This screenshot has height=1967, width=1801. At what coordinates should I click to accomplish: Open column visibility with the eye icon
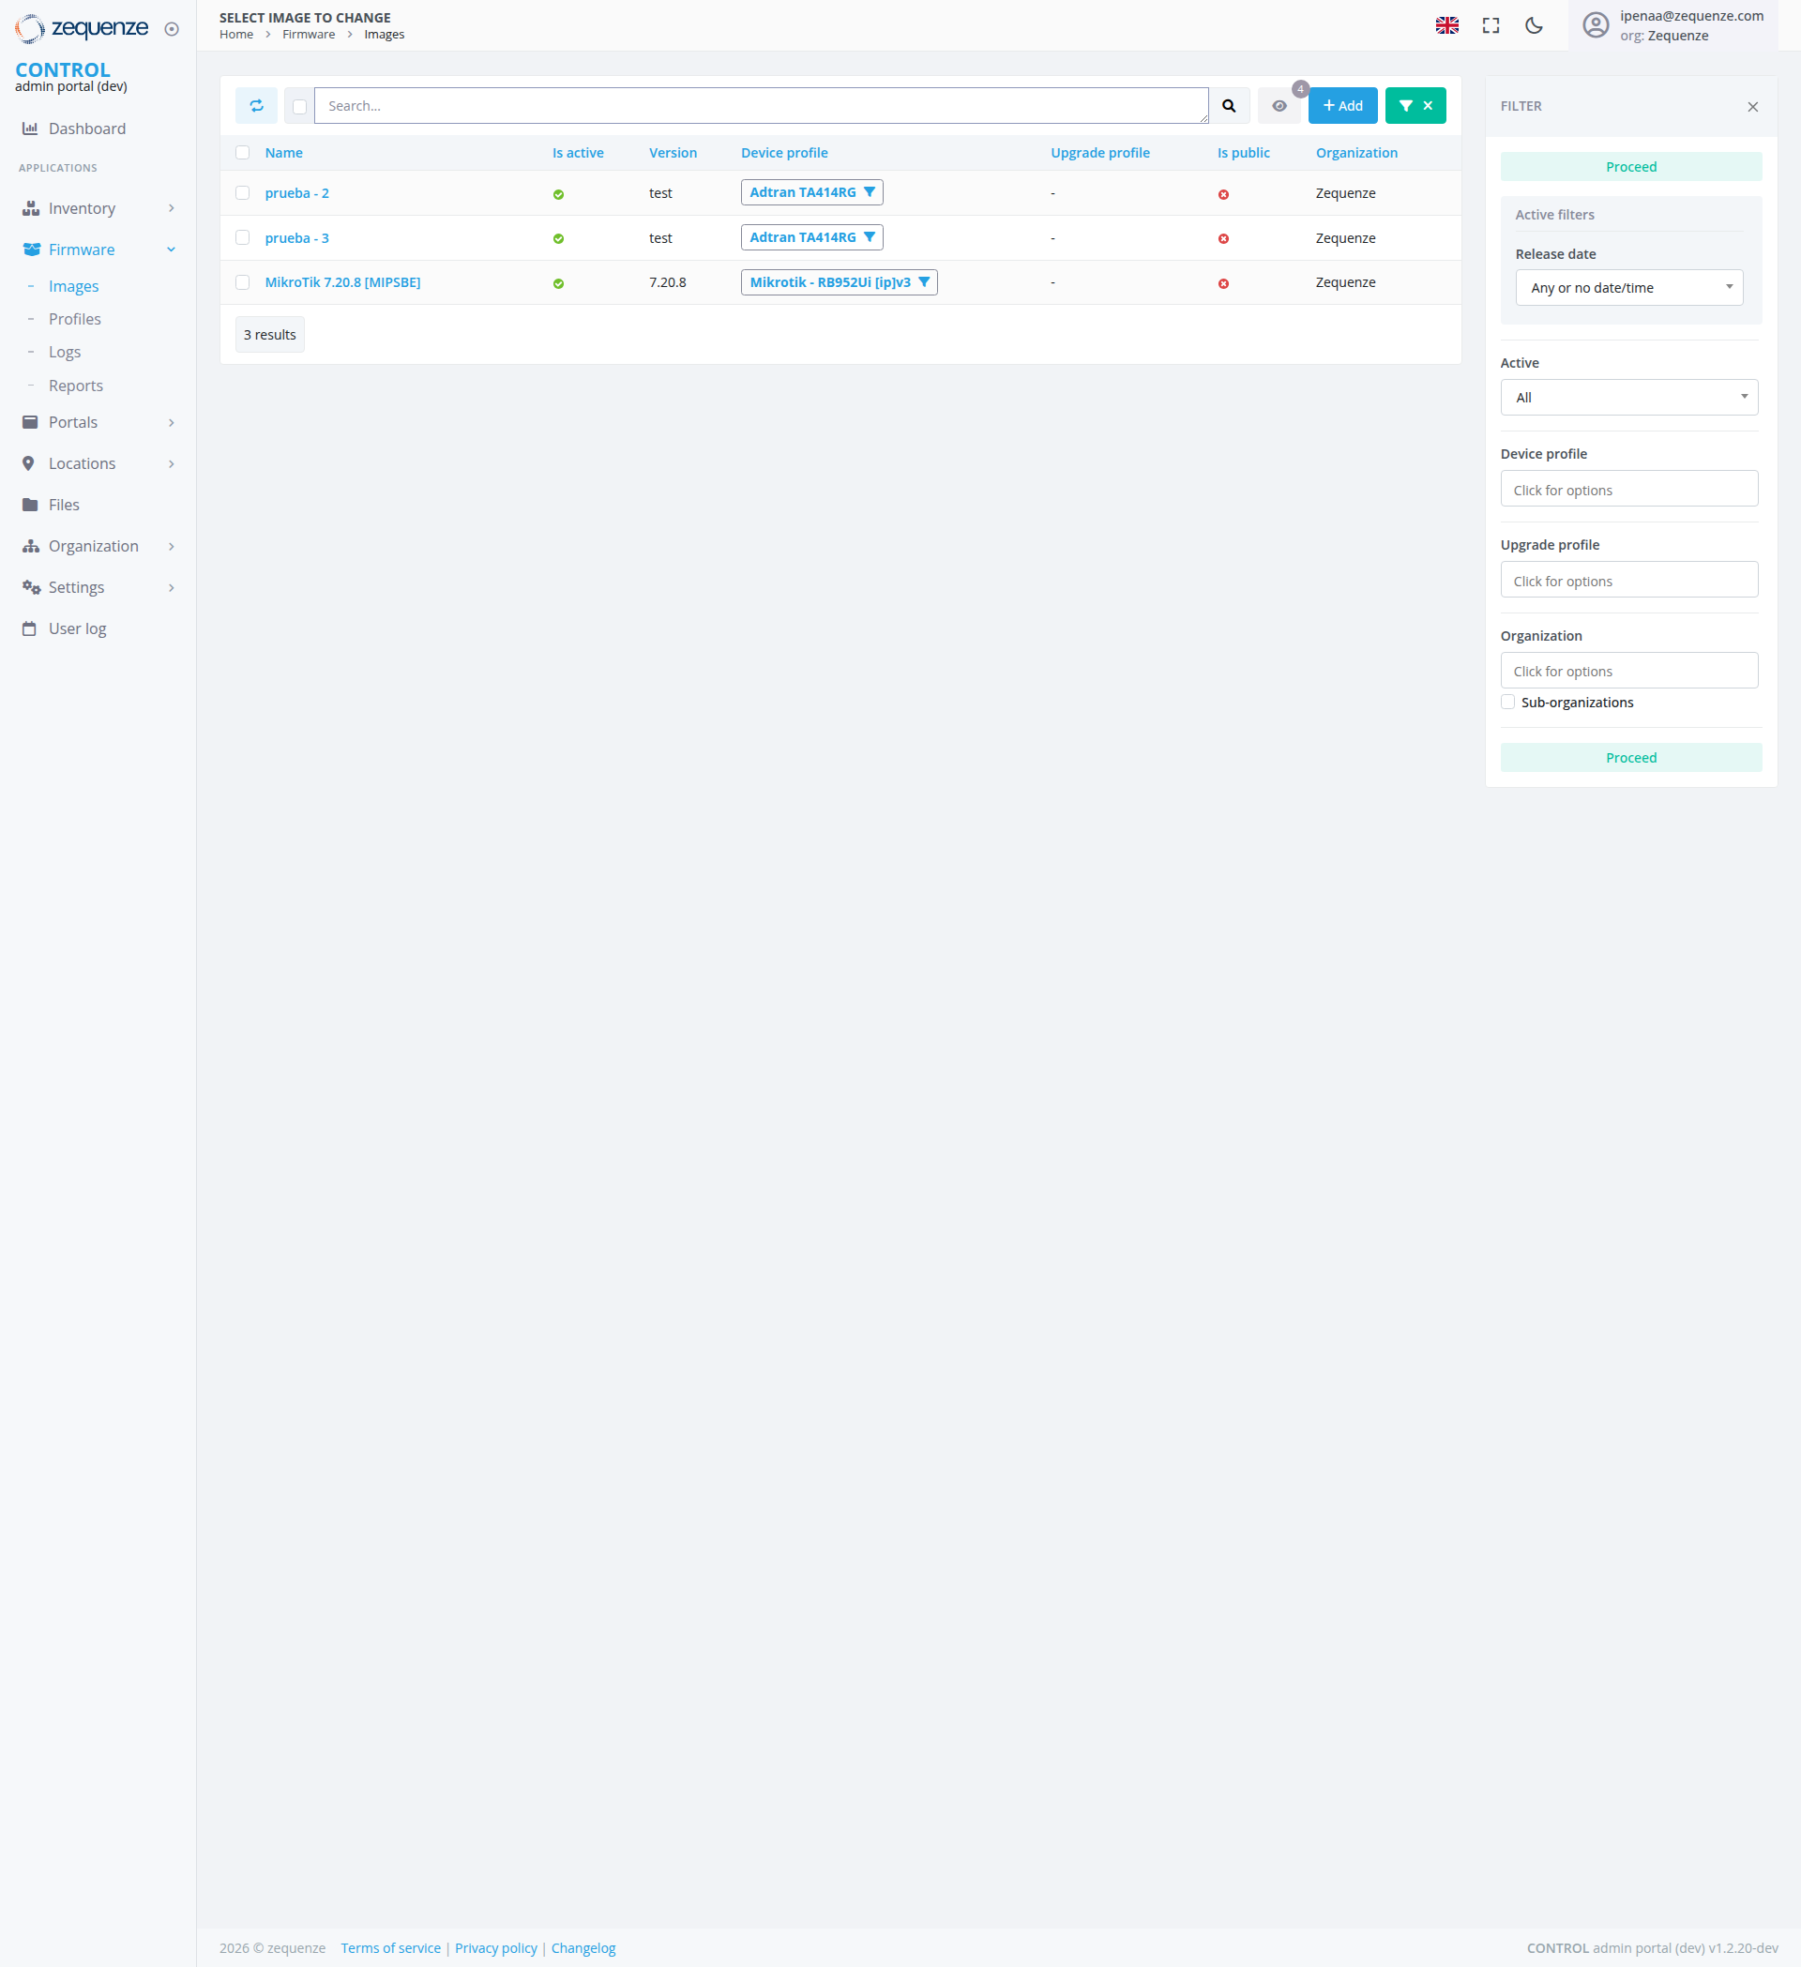click(x=1279, y=105)
